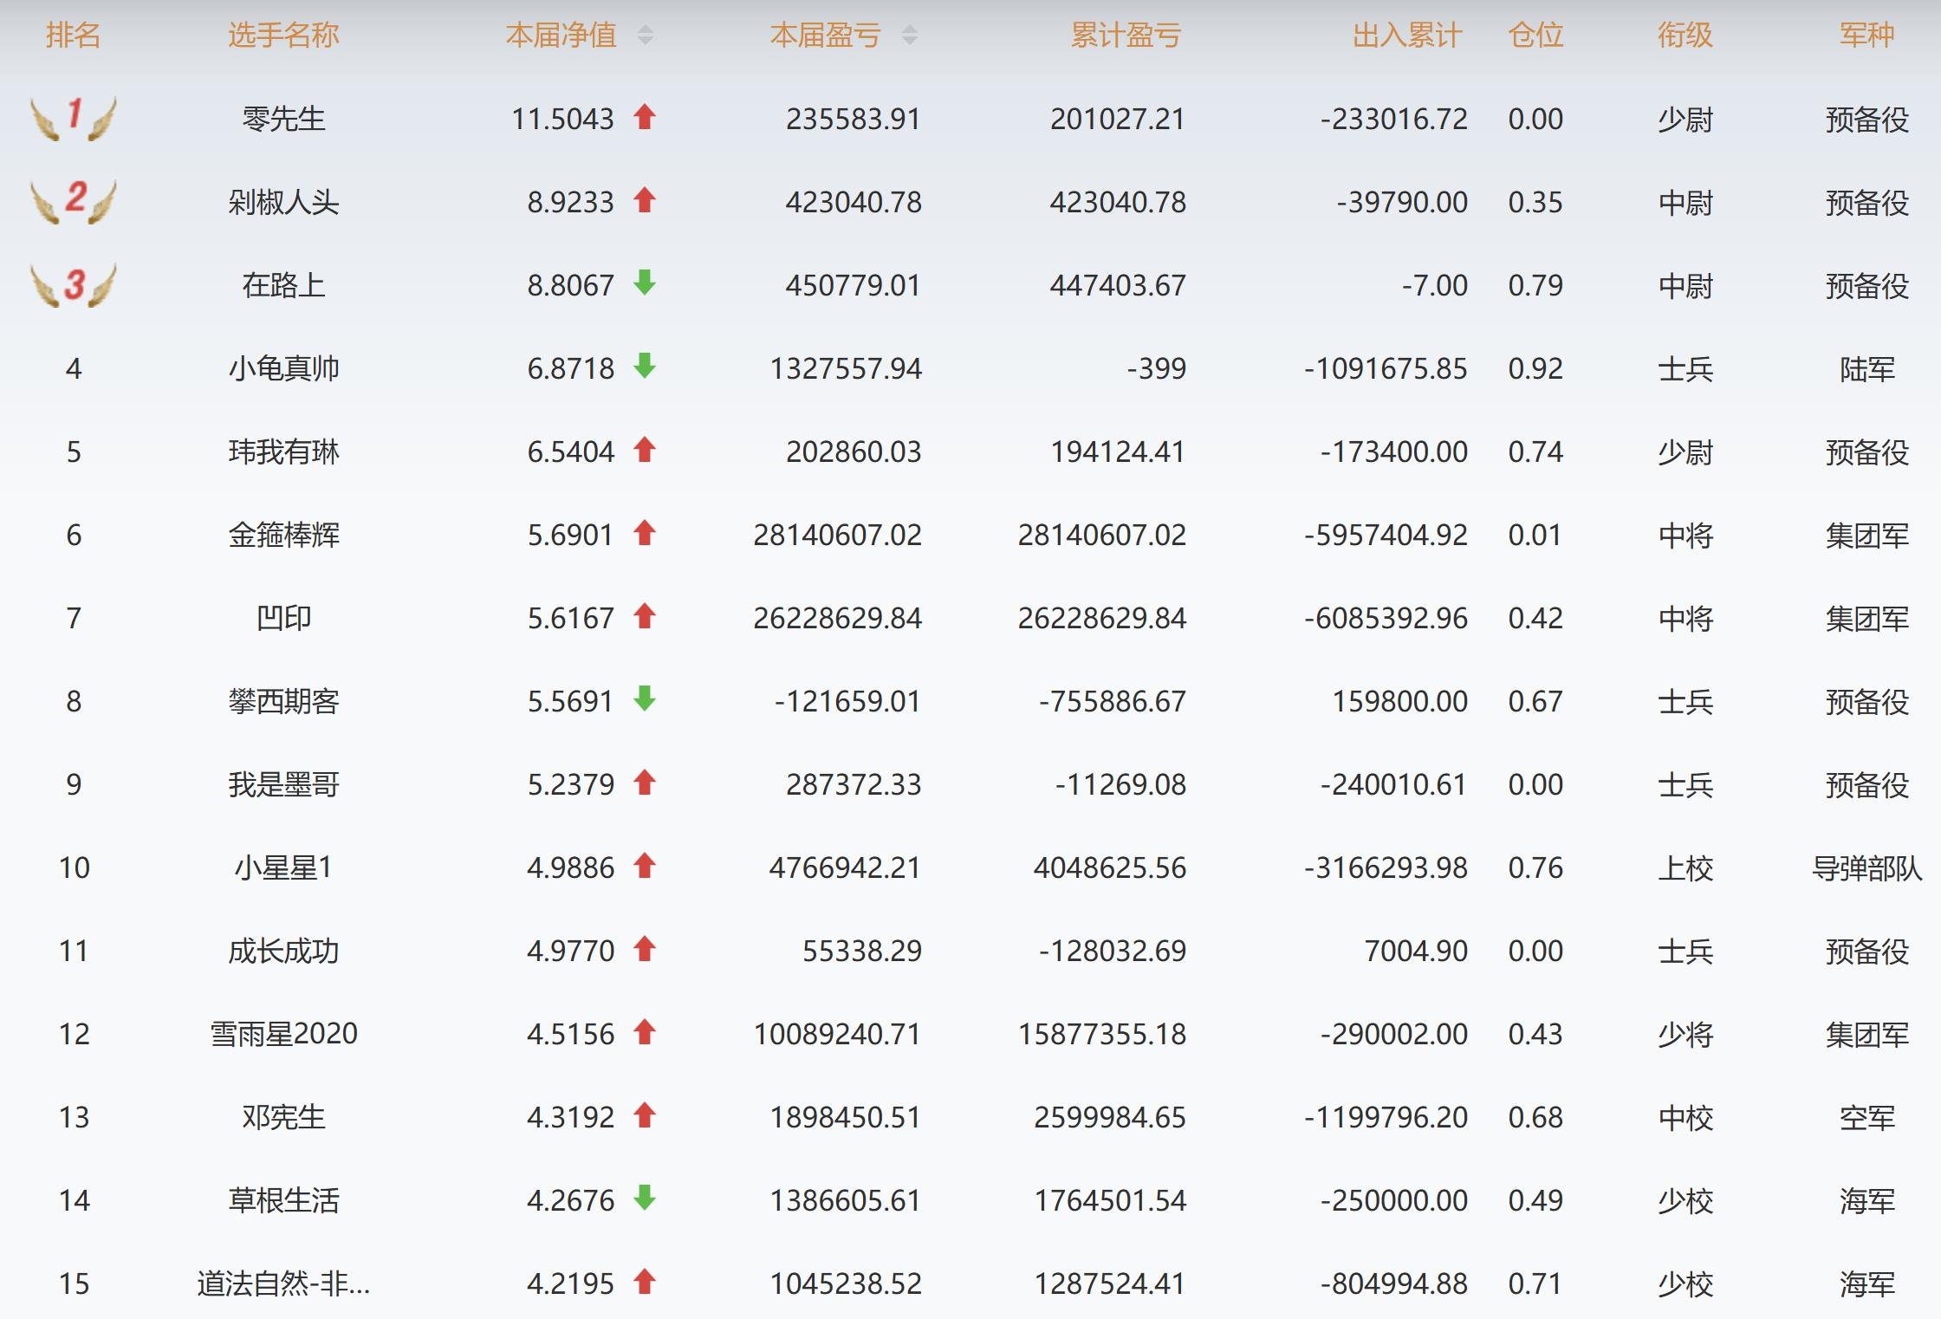Select the rank 10 row for 小星星1
This screenshot has height=1319, width=1941.
(x=74, y=867)
